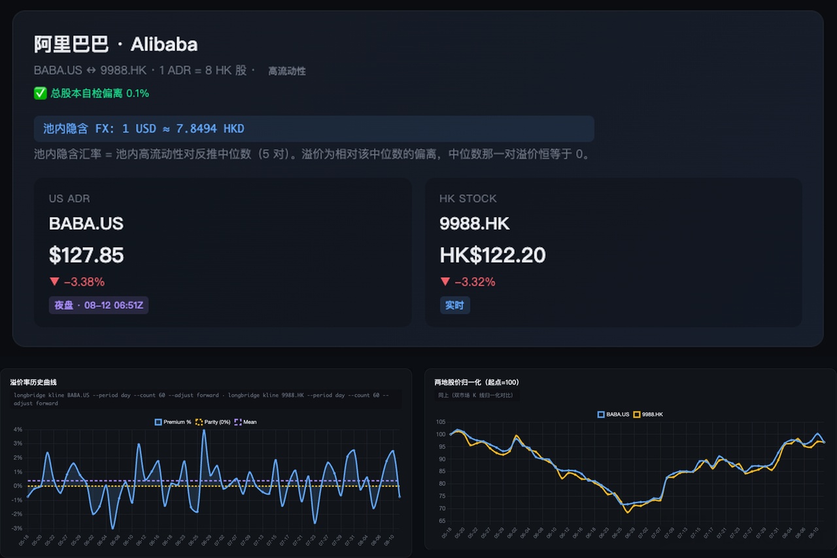
Task: Click the 06-25 date on the premium chart axis
Action: 193,540
